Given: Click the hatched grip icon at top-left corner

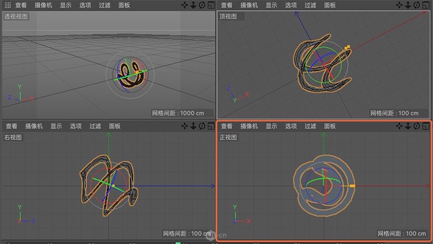Looking at the screenshot, I should click(x=7, y=5).
